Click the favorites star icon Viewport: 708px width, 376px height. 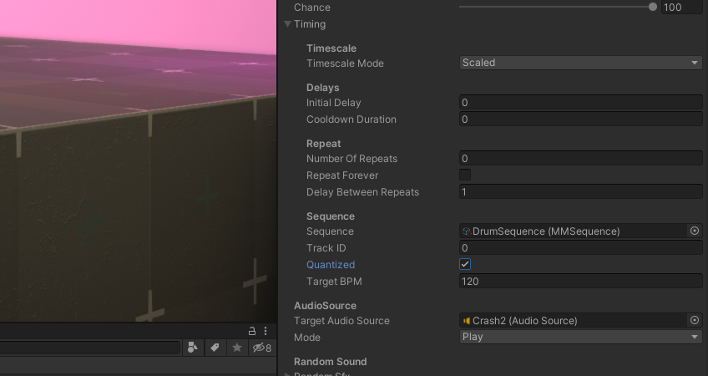click(x=237, y=348)
